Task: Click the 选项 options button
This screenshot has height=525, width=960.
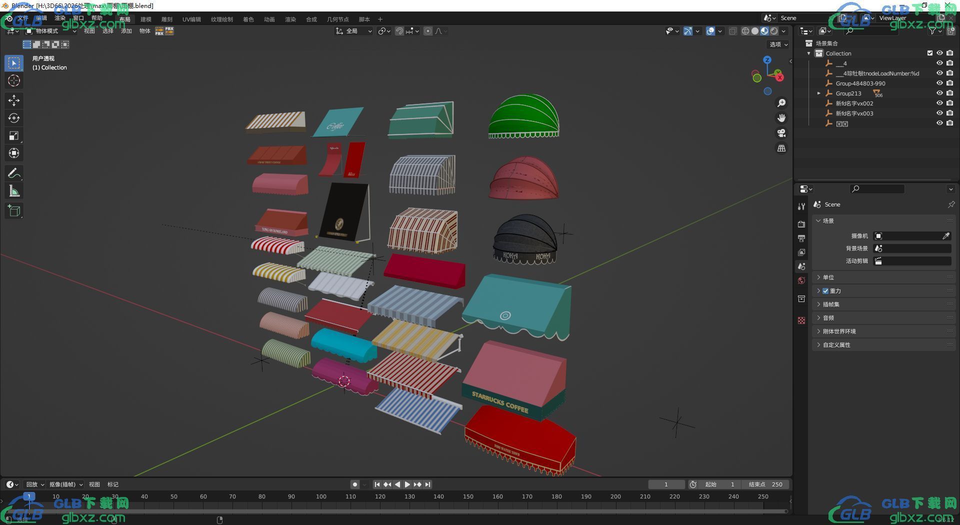Action: point(778,44)
